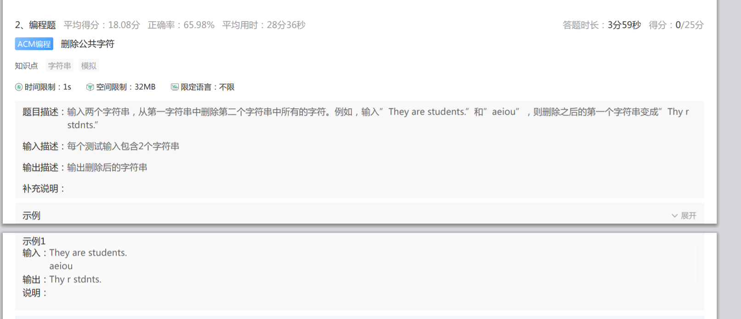Viewport: 741px width, 319px height.
Task: Click the 2、编程题 question heading
Action: [x=35, y=25]
